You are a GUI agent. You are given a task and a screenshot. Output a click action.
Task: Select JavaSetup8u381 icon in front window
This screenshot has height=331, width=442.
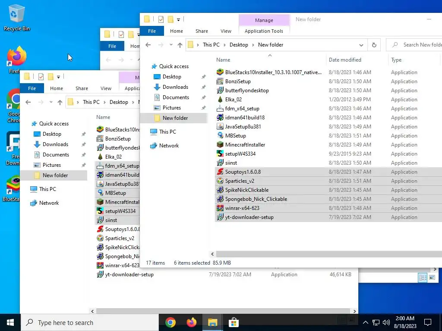coord(220,126)
